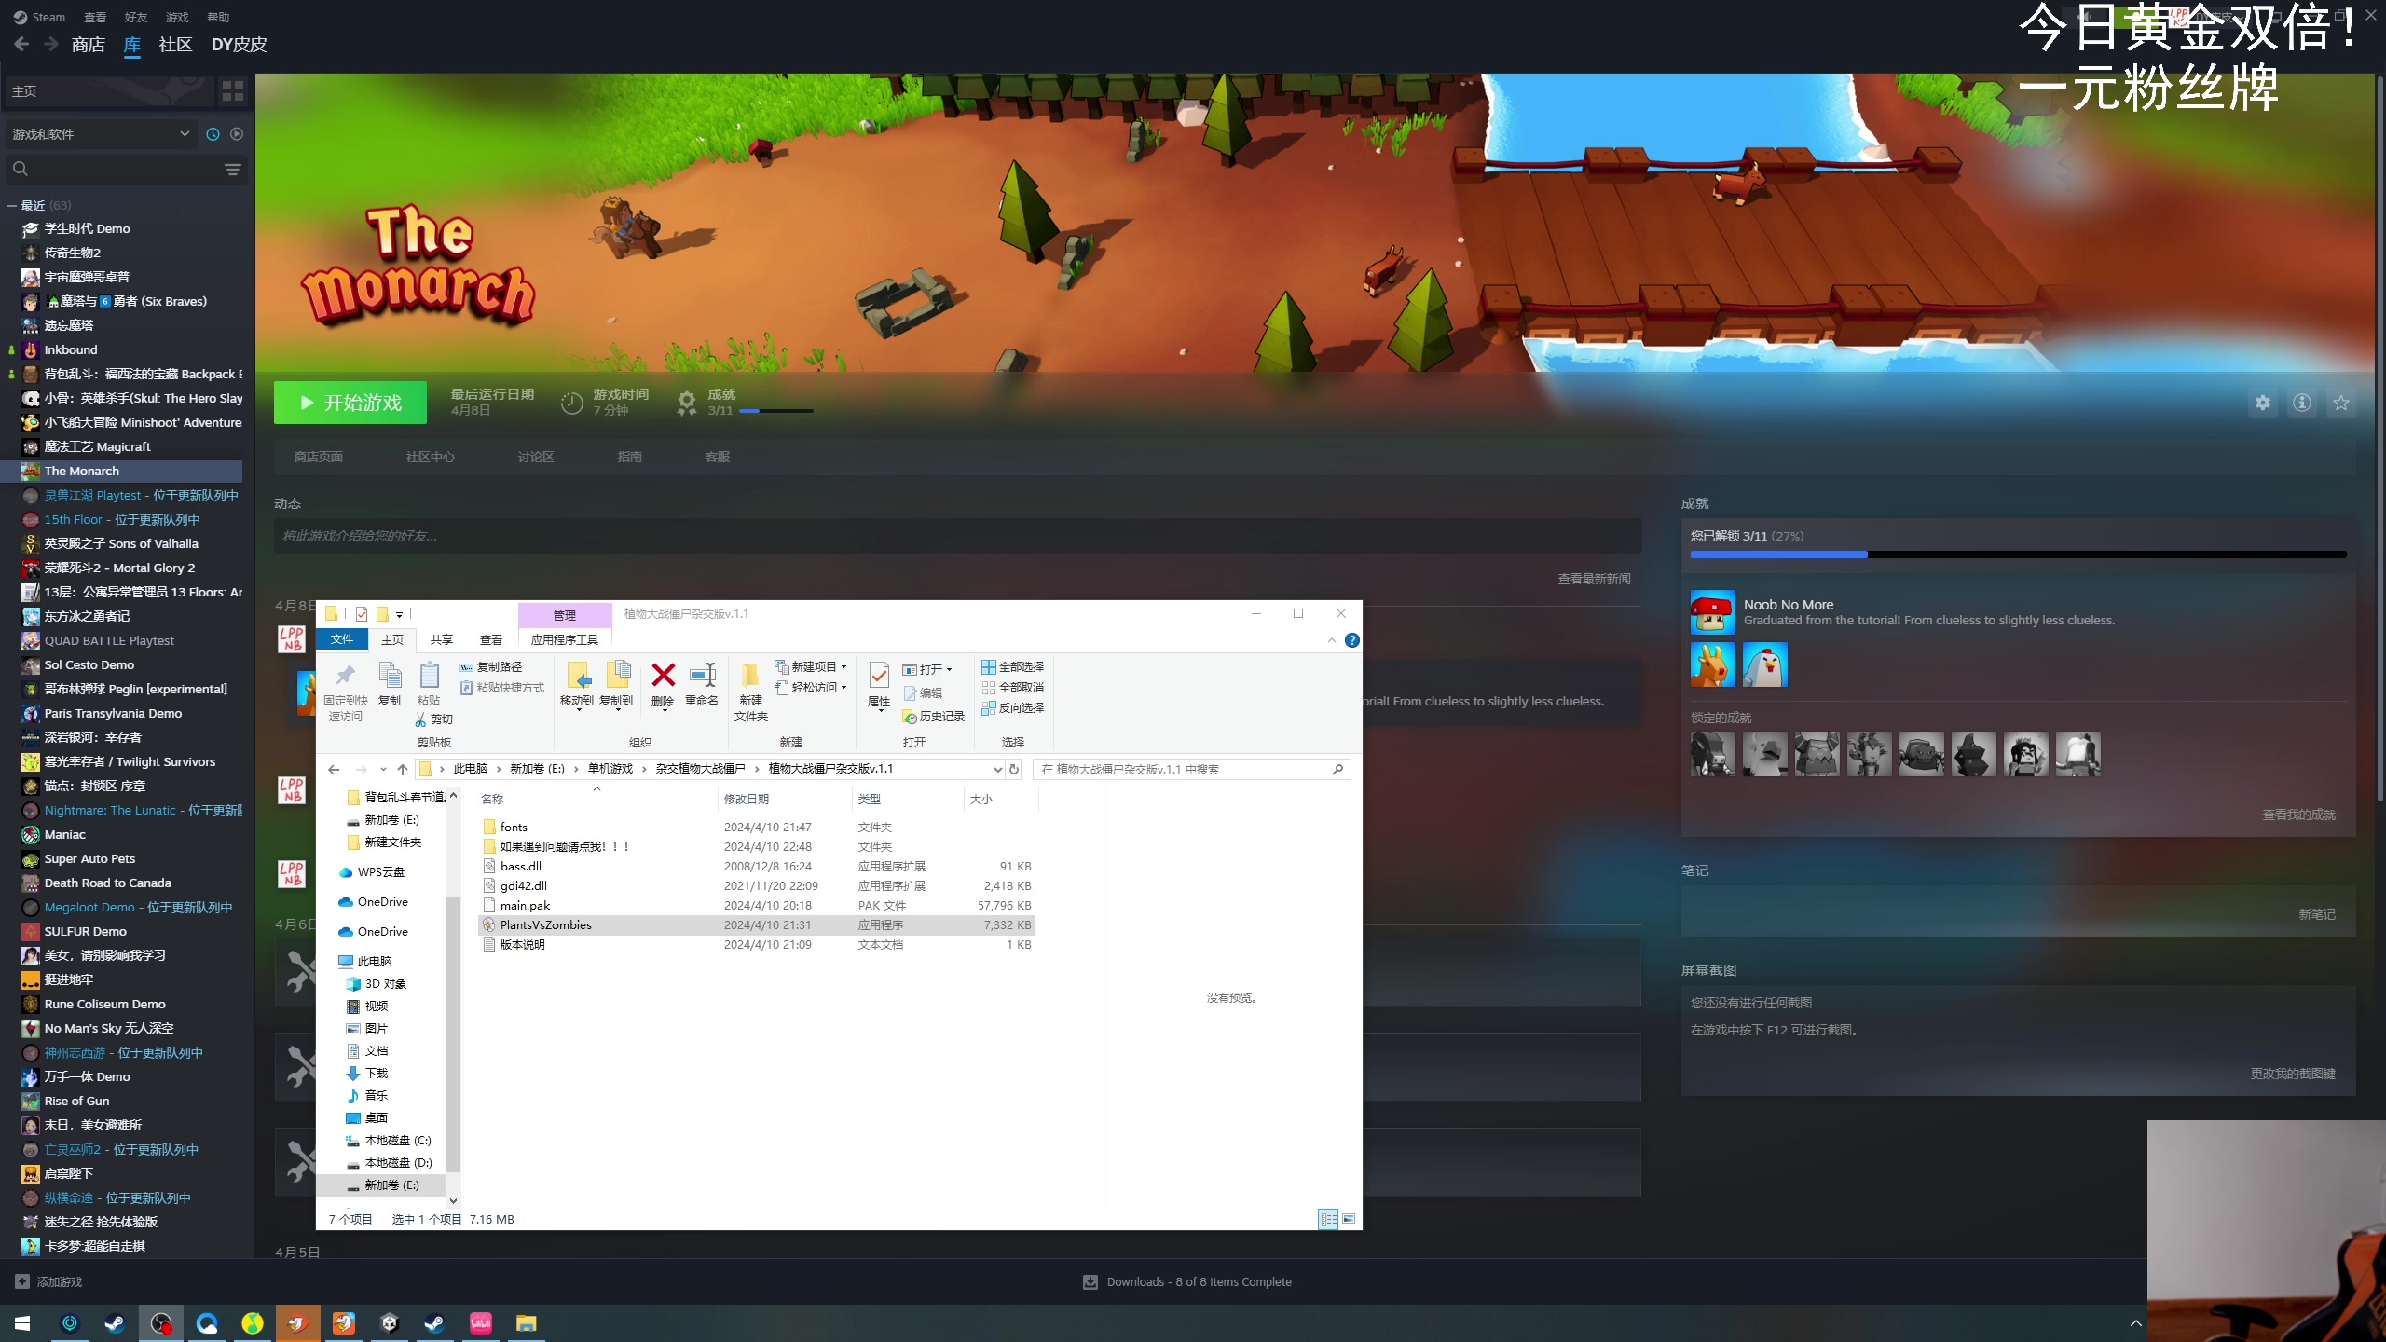Click the achievements progress bar
This screenshot has height=1342, width=2386.
click(x=2018, y=555)
